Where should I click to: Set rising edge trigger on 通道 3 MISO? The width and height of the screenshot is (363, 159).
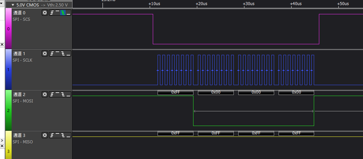click(x=52, y=135)
